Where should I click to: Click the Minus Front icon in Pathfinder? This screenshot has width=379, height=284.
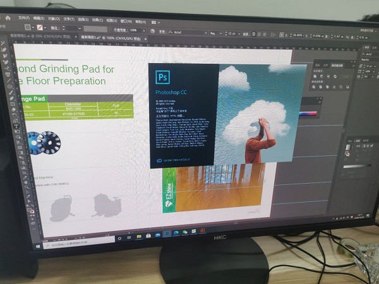(x=322, y=76)
